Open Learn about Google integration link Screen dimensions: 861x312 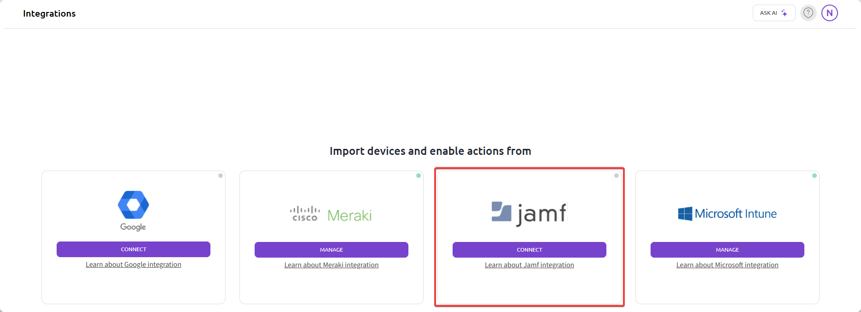[x=133, y=264]
